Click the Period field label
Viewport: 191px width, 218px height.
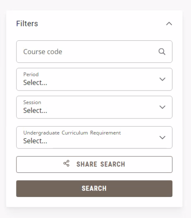click(31, 74)
